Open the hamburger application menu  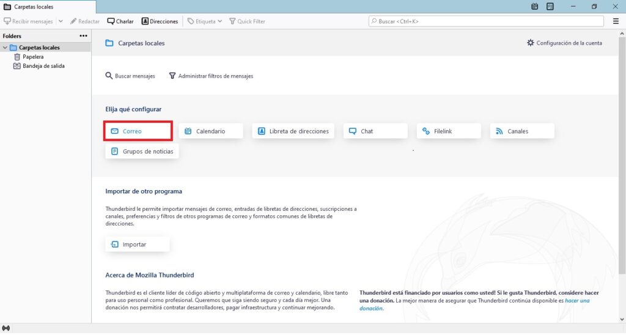click(x=616, y=21)
